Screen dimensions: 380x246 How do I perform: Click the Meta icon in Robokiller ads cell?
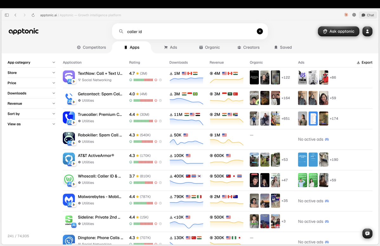pos(327,139)
